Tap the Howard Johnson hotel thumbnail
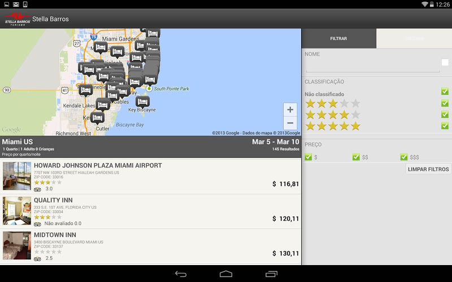This screenshot has height=282, width=452. point(17,176)
